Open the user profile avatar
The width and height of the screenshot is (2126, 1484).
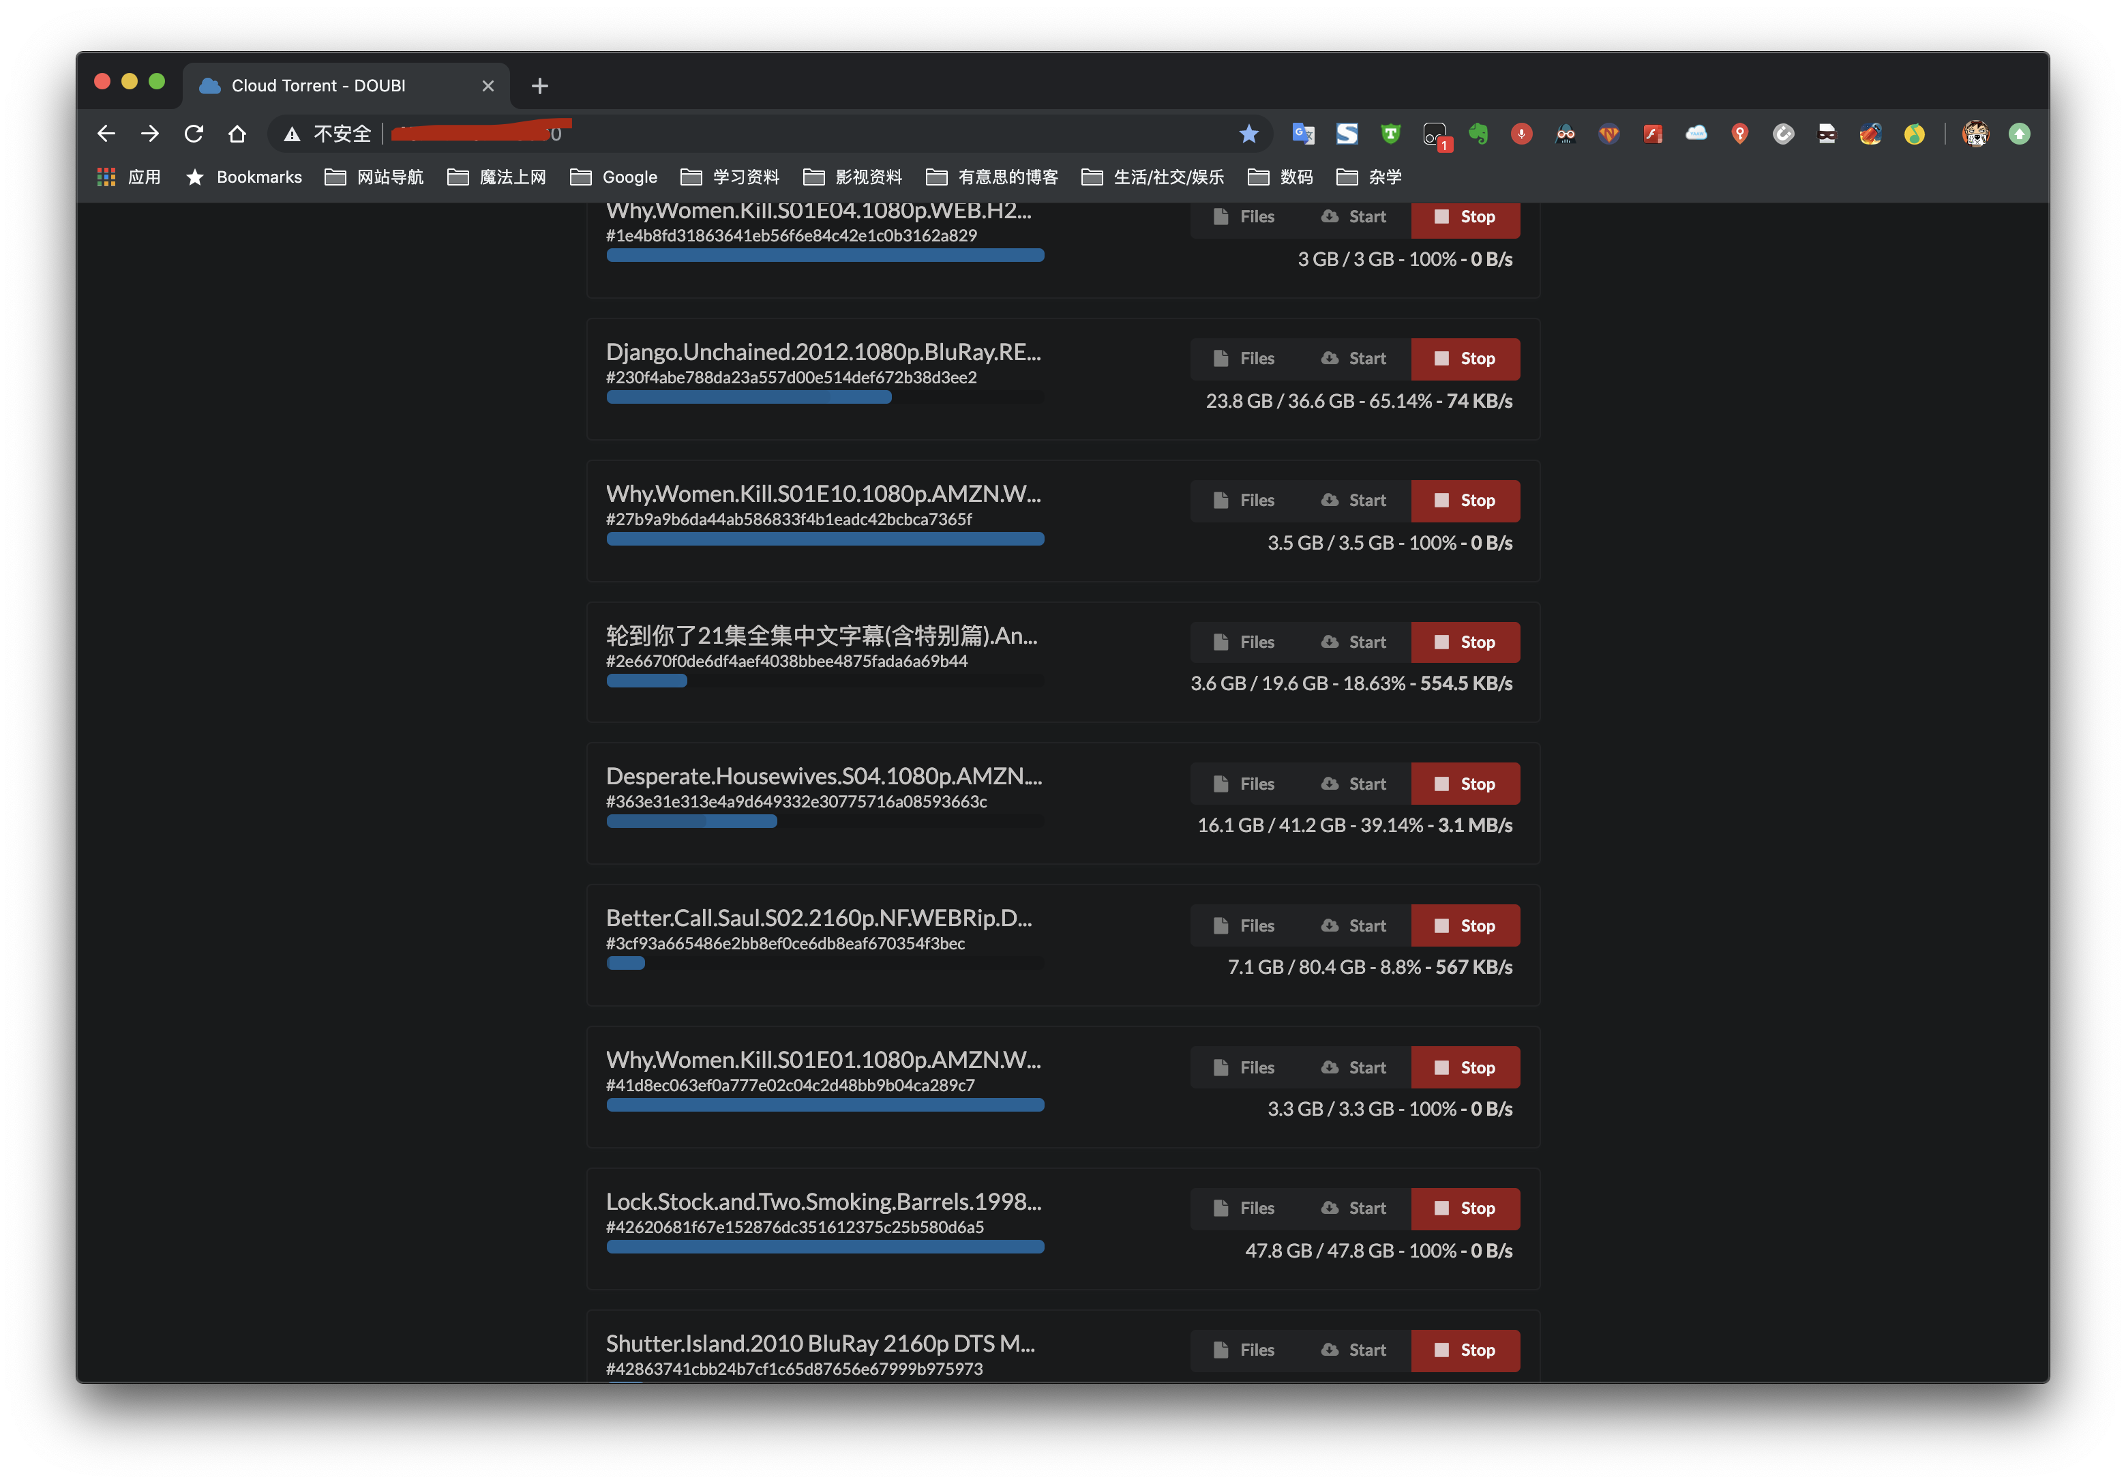tap(1975, 134)
